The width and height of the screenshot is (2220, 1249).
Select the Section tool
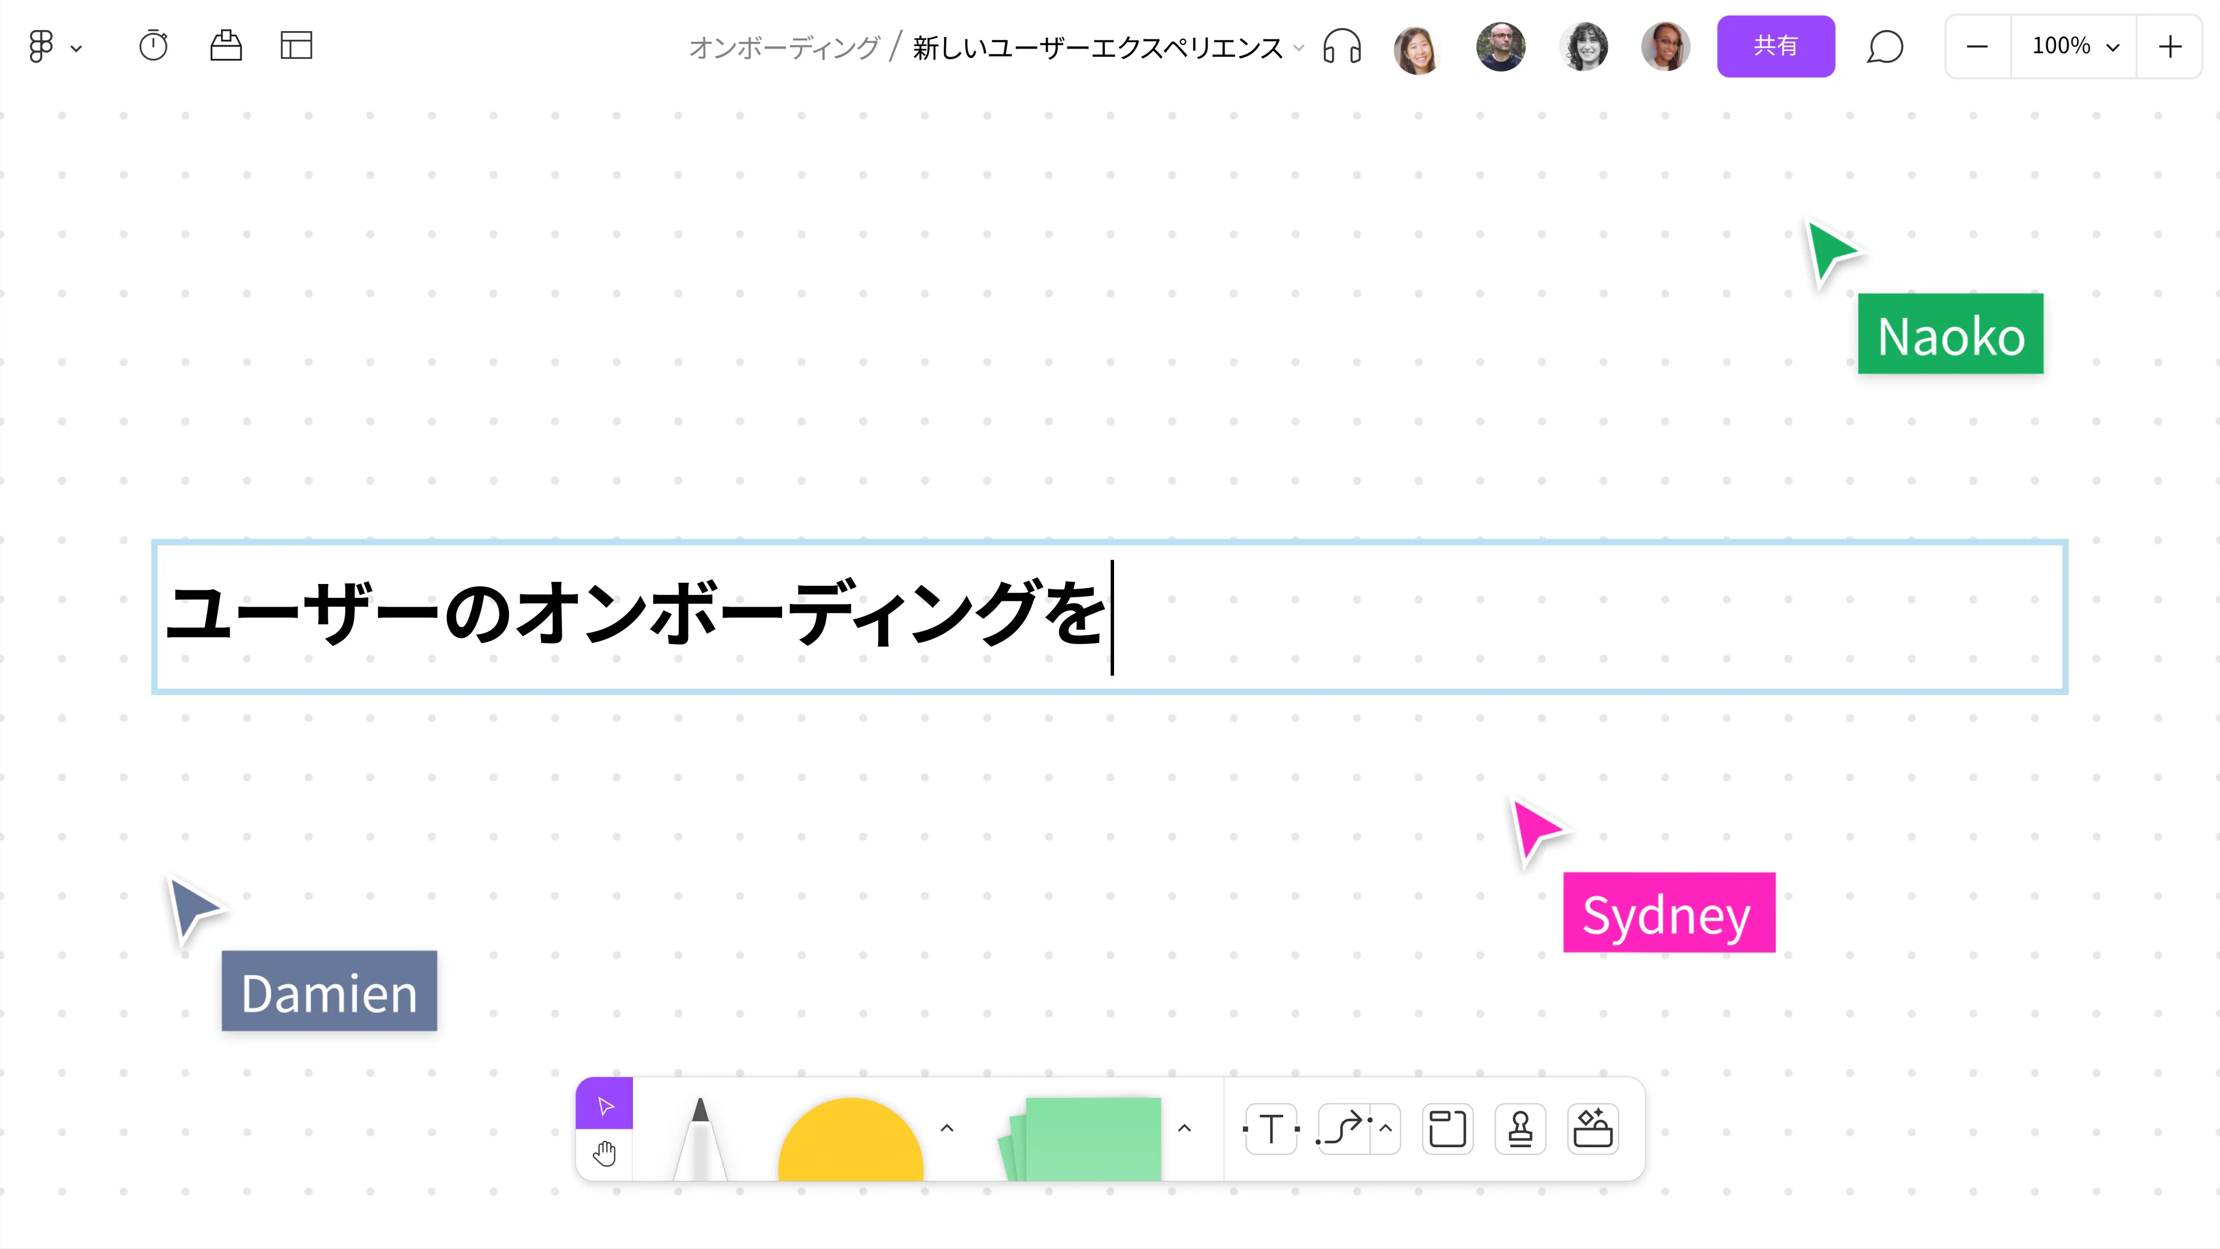click(x=1448, y=1129)
